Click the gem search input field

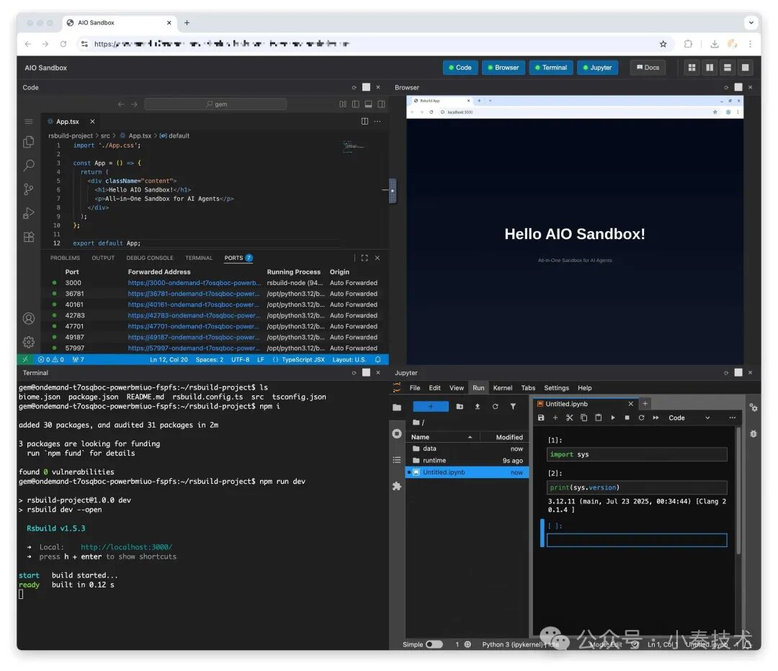point(216,104)
